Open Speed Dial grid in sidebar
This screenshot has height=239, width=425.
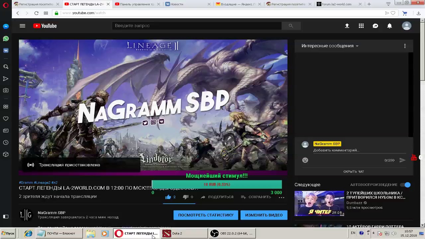point(6,107)
